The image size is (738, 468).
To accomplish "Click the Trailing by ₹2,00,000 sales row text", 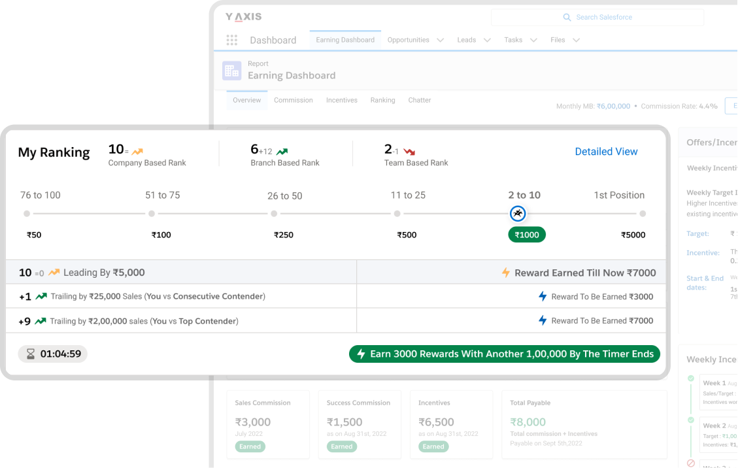I will pos(144,321).
